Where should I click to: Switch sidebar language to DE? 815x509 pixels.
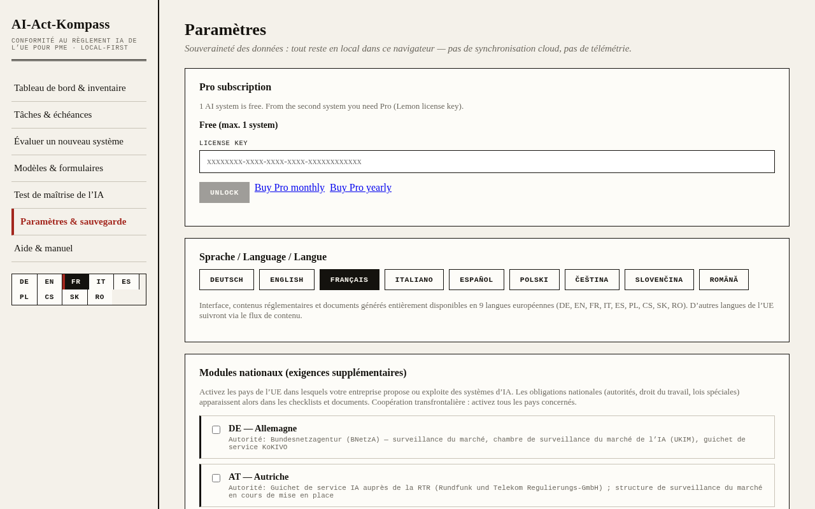tap(24, 282)
